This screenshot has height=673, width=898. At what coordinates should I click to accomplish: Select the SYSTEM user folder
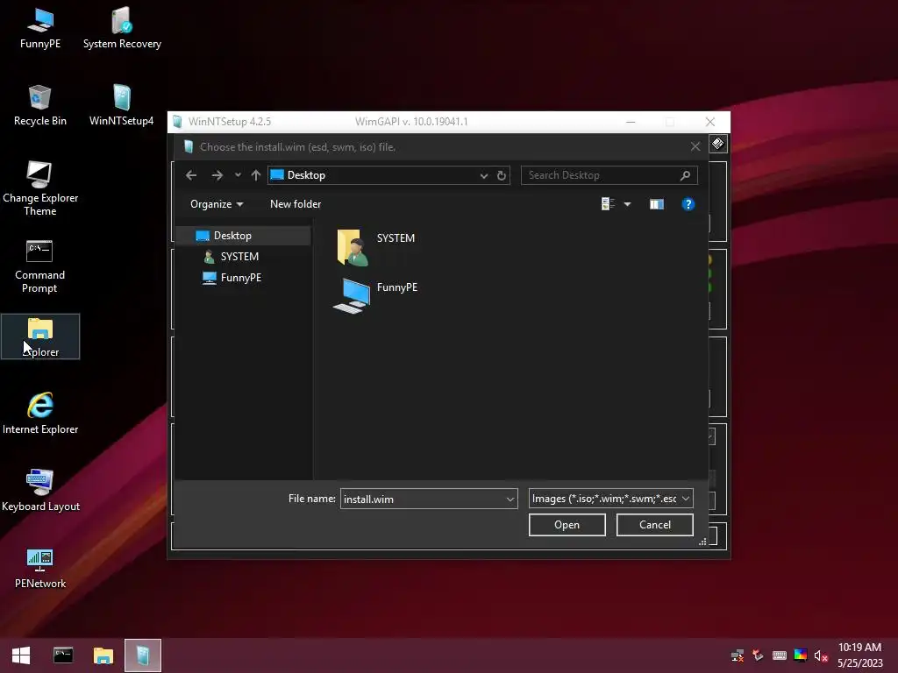[375, 246]
